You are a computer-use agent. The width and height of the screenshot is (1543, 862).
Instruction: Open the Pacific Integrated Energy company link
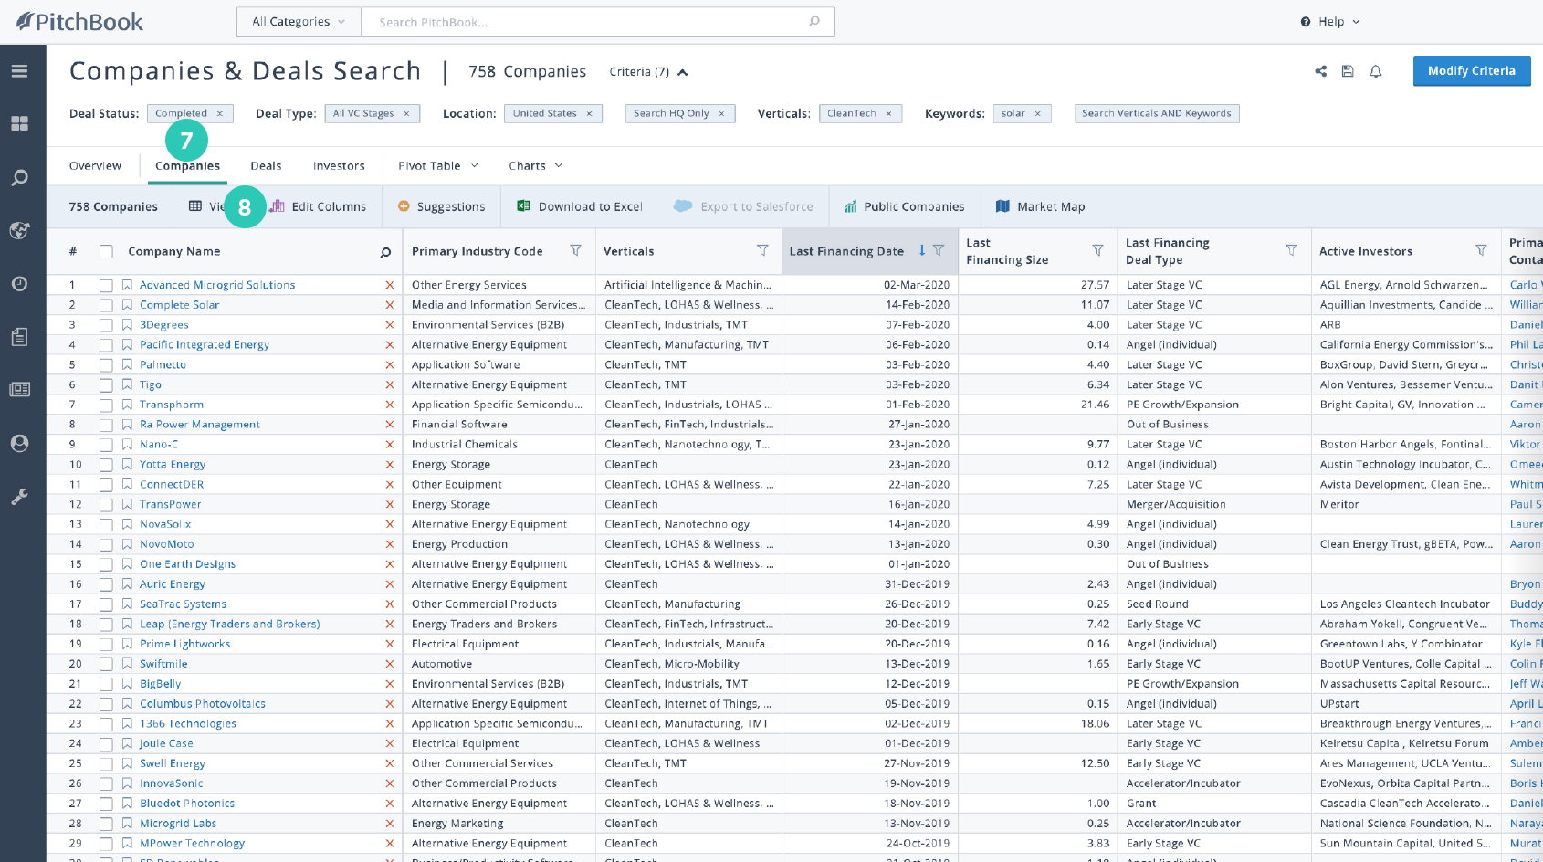click(205, 345)
